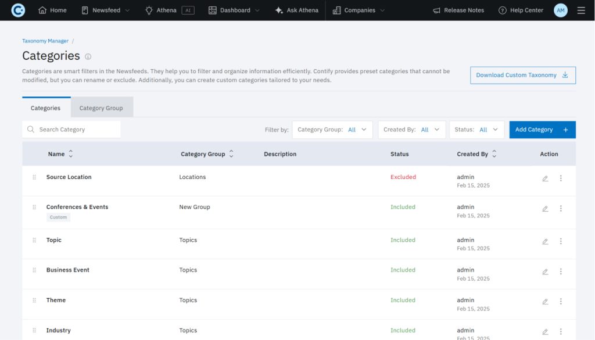
Task: Navigate back via the Taxonomy Manager breadcrumb
Action: tap(45, 41)
